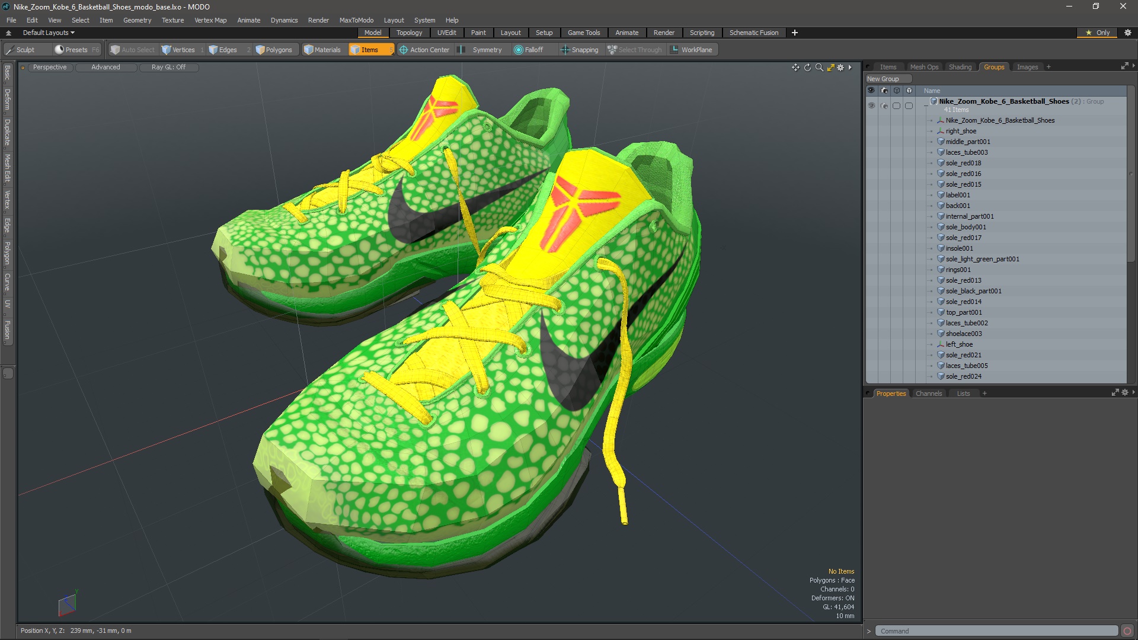Open the viewport arrow menu
Viewport: 1138px width, 640px height.
(x=850, y=68)
